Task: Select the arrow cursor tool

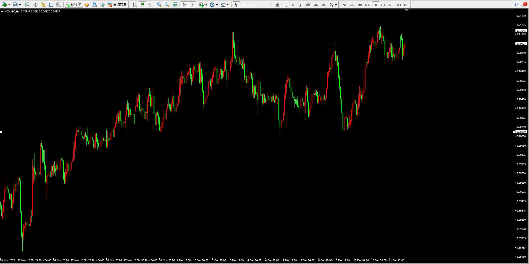Action: click(x=236, y=5)
